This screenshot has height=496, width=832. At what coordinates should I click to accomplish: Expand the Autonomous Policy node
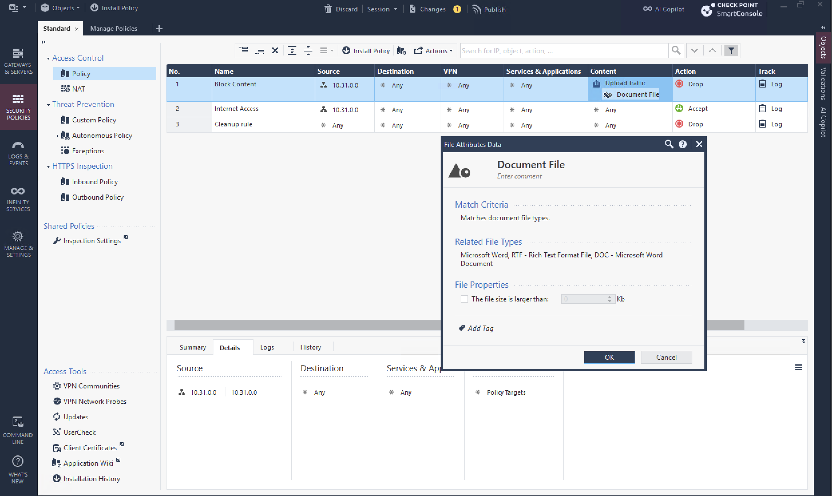pos(57,135)
